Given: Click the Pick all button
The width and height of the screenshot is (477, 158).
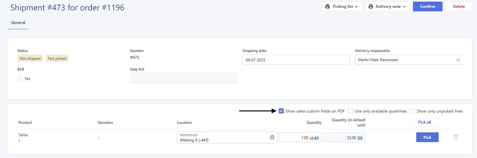Looking at the screenshot, I should pos(424,122).
